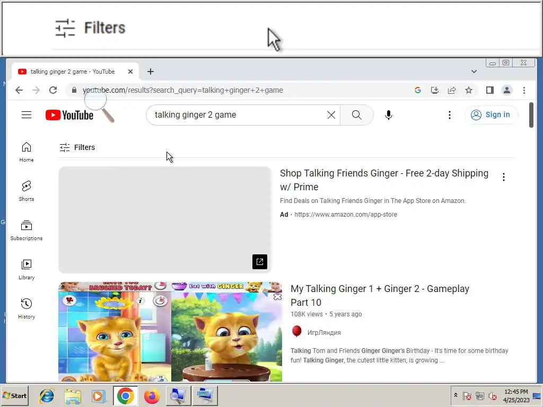The height and width of the screenshot is (407, 543).
Task: Go forward in browser history
Action: (x=36, y=90)
